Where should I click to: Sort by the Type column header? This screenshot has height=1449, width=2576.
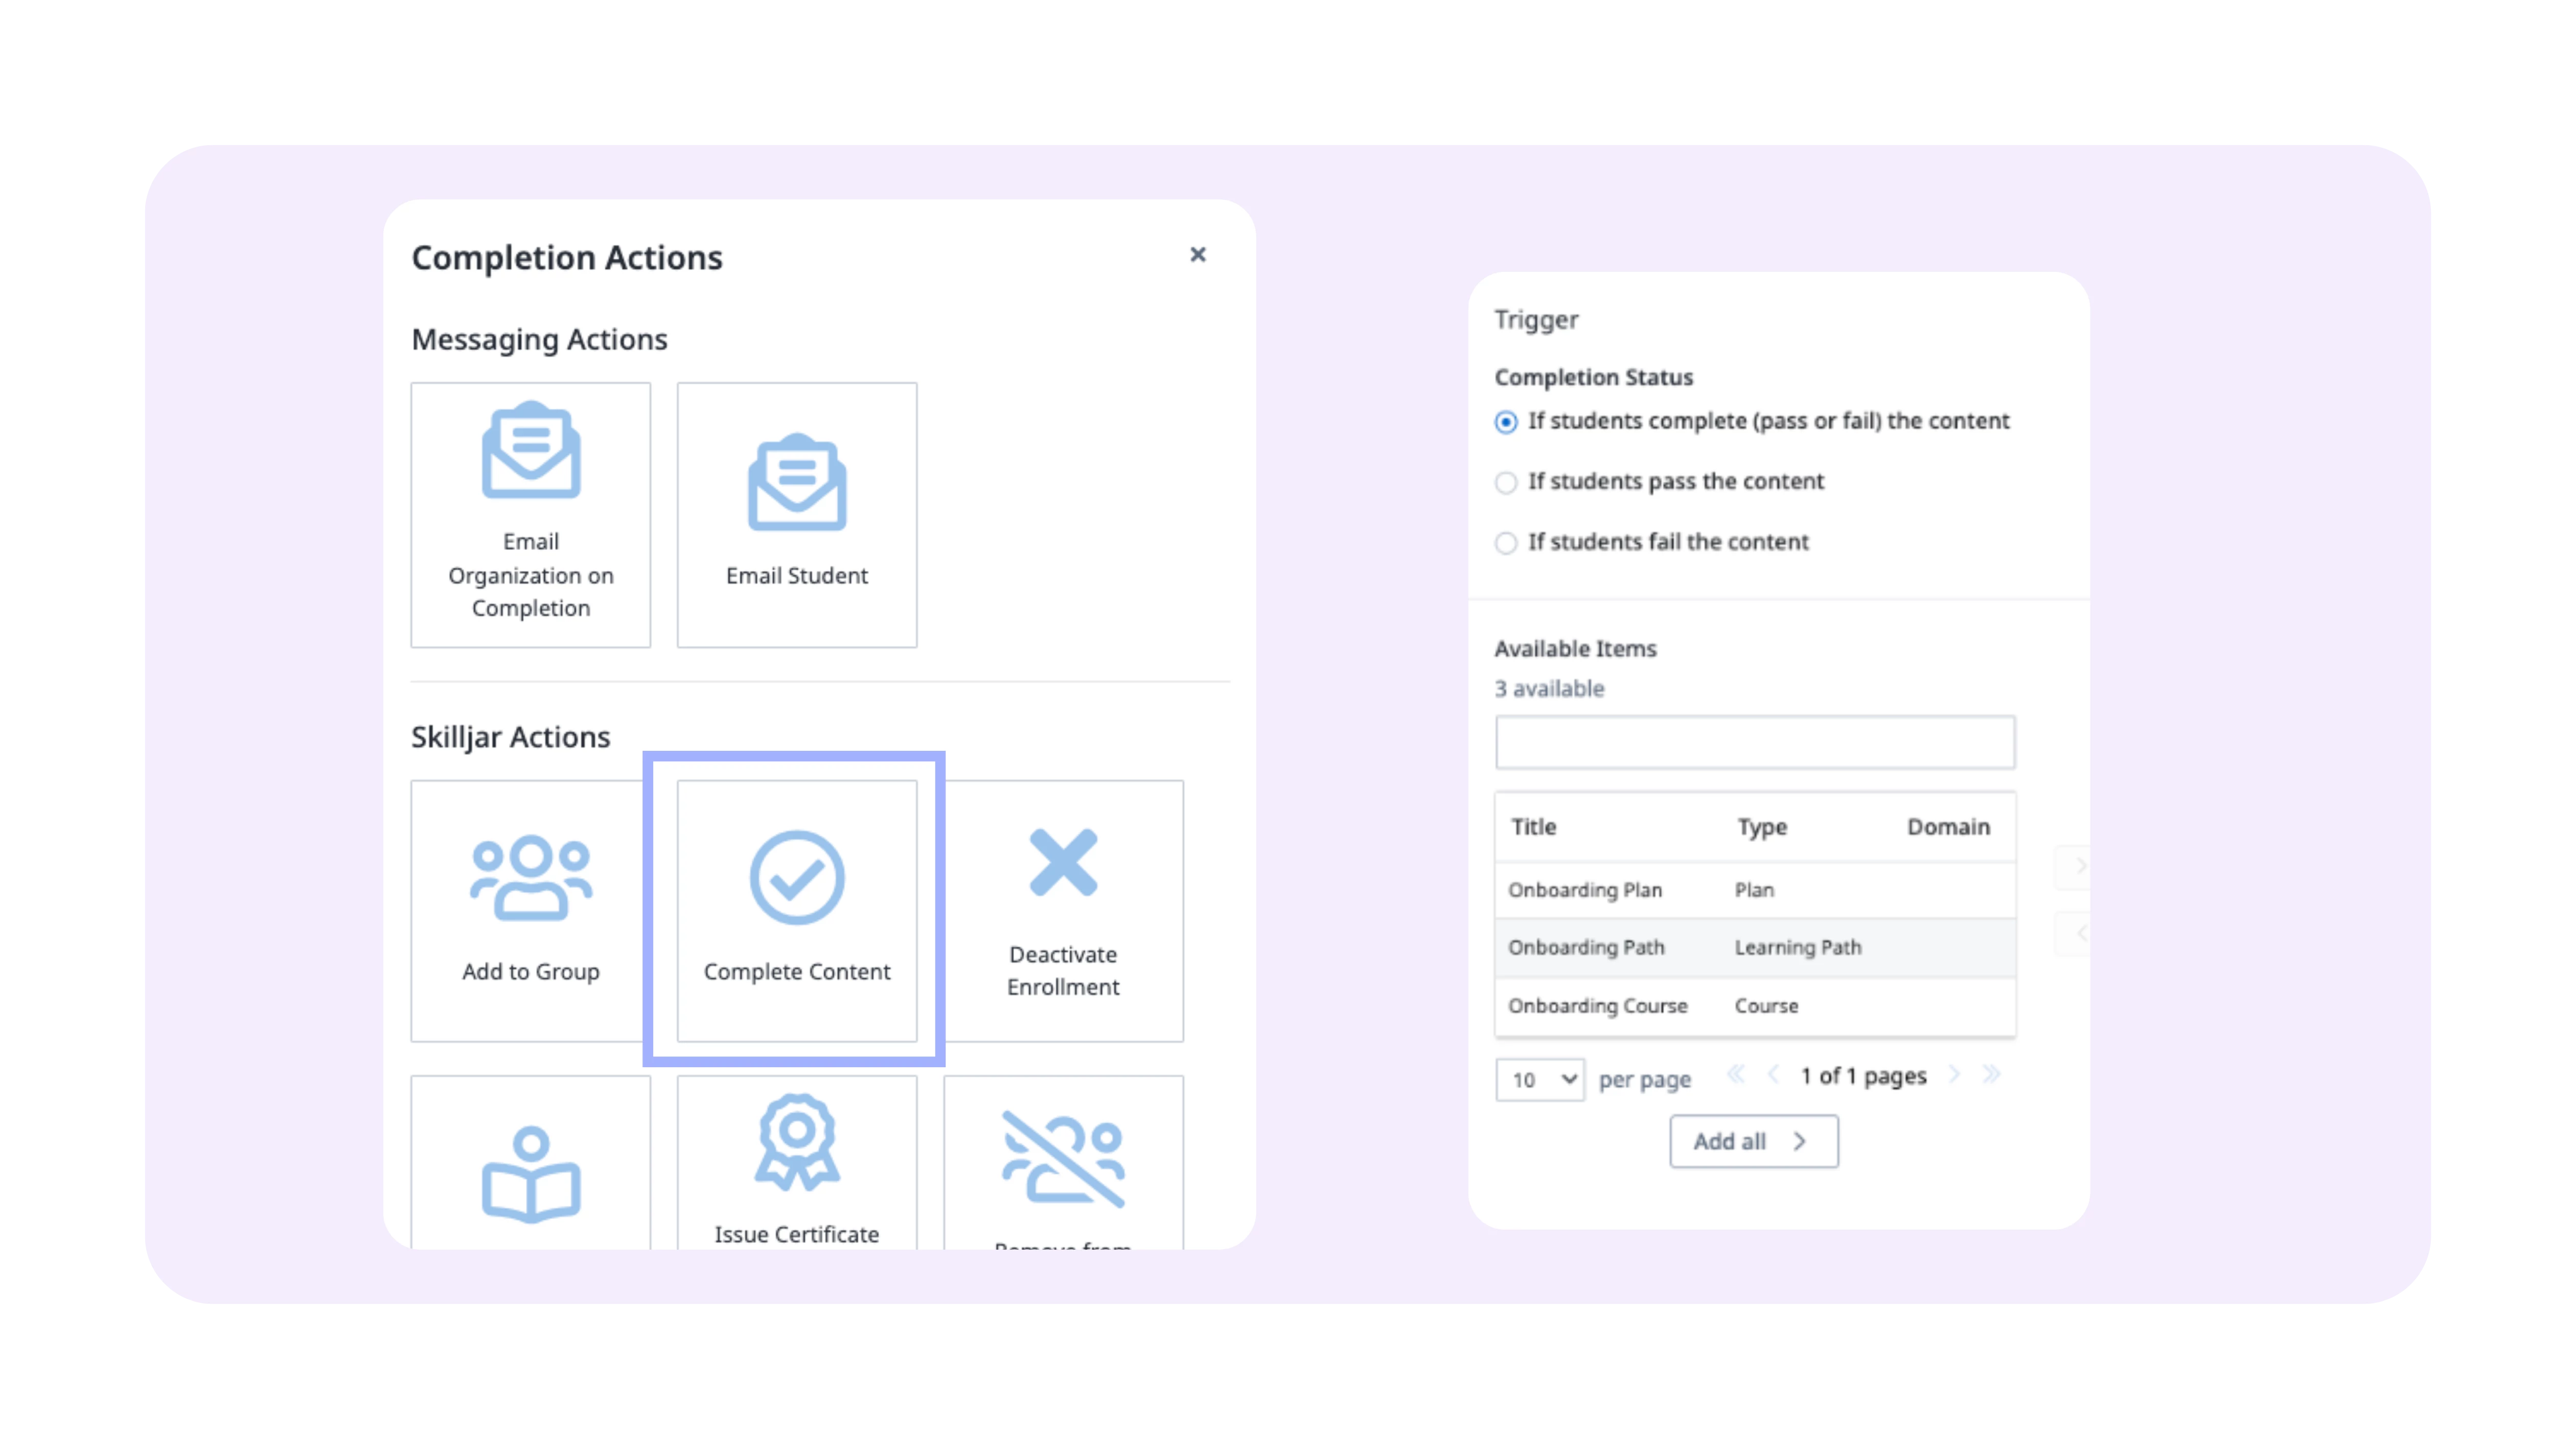(x=1762, y=827)
